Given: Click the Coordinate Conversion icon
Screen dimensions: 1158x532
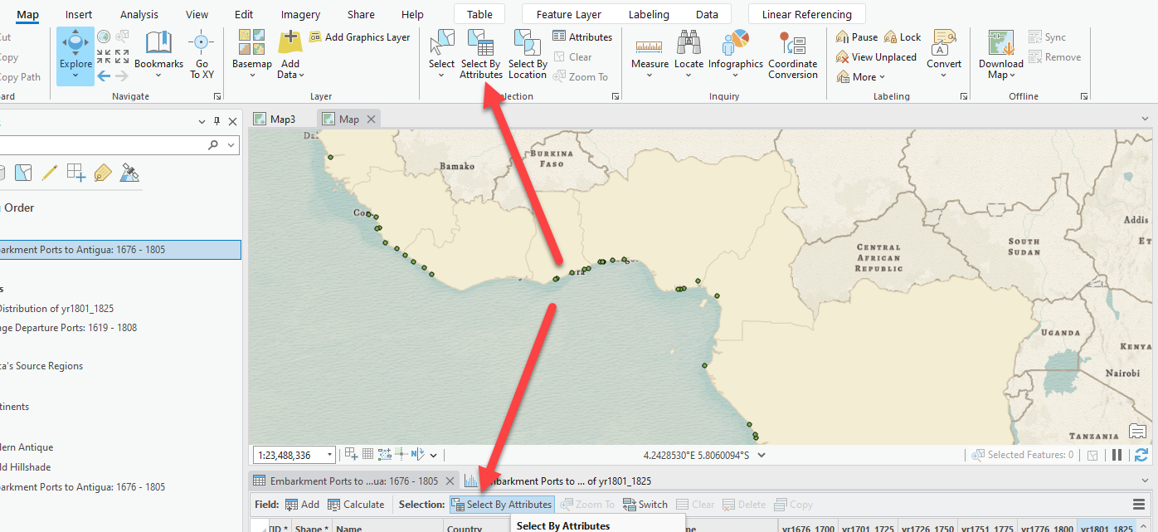Looking at the screenshot, I should pyautogui.click(x=792, y=43).
